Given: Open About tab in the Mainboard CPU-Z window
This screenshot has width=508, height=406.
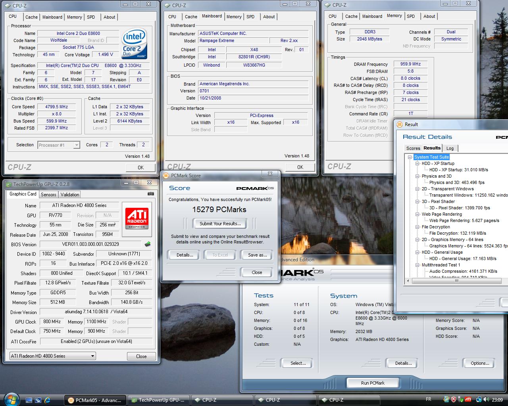Looking at the screenshot, I should [x=269, y=17].
